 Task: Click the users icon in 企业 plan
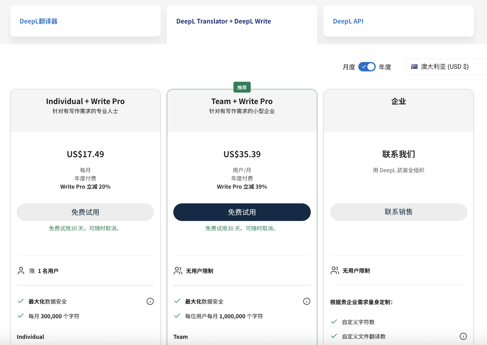(x=335, y=270)
